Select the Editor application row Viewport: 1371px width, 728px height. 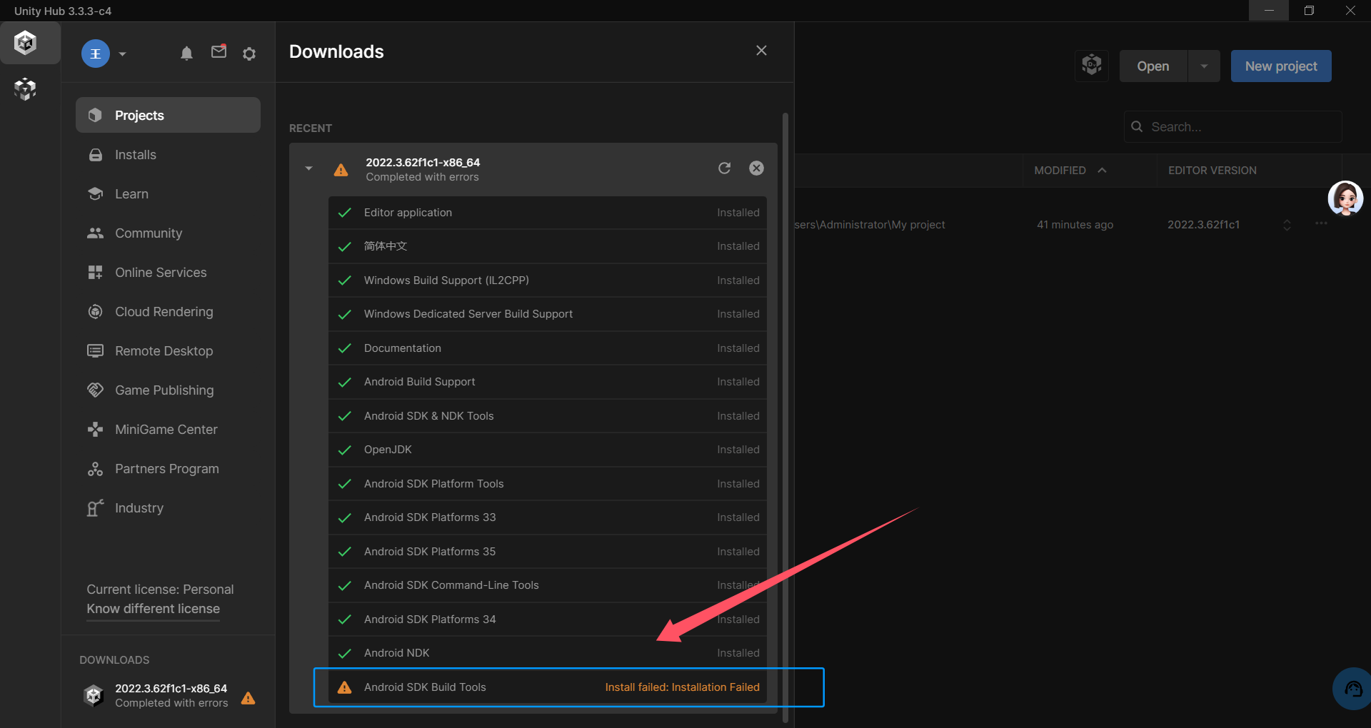coord(547,213)
